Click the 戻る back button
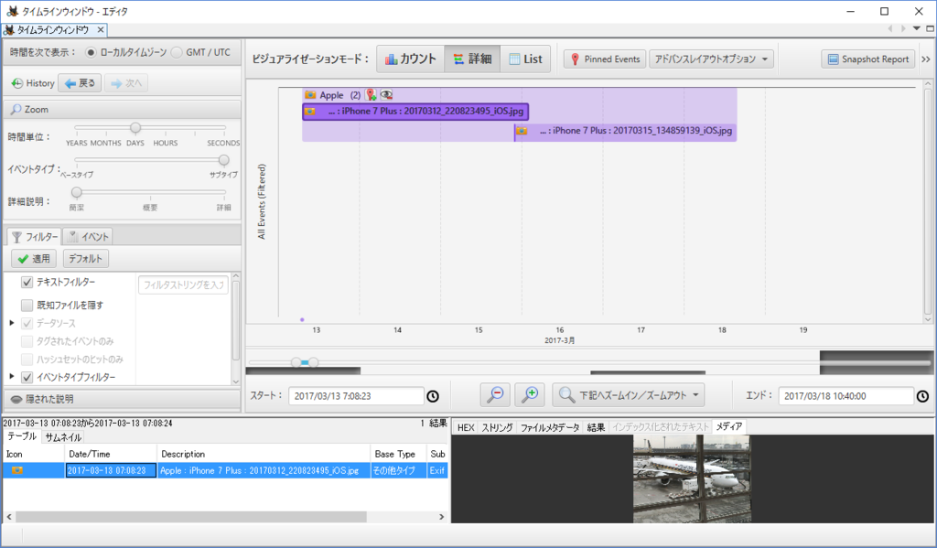 coord(81,83)
